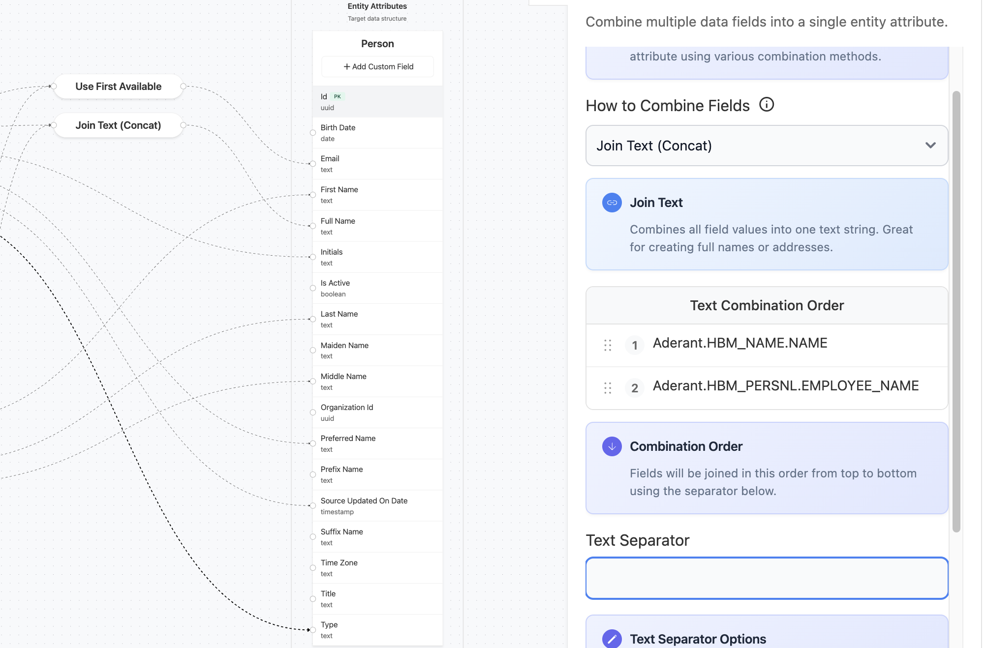Image resolution: width=986 pixels, height=648 pixels.
Task: Select the Join Text (Concat) node
Action: tap(118, 125)
